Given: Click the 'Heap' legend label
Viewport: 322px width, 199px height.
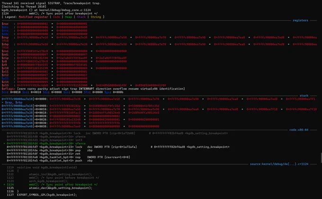Looking at the screenshot, I should 68,17.
